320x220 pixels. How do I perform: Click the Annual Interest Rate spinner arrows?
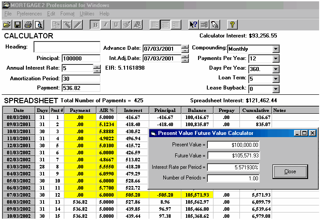pyautogui.click(x=97, y=68)
